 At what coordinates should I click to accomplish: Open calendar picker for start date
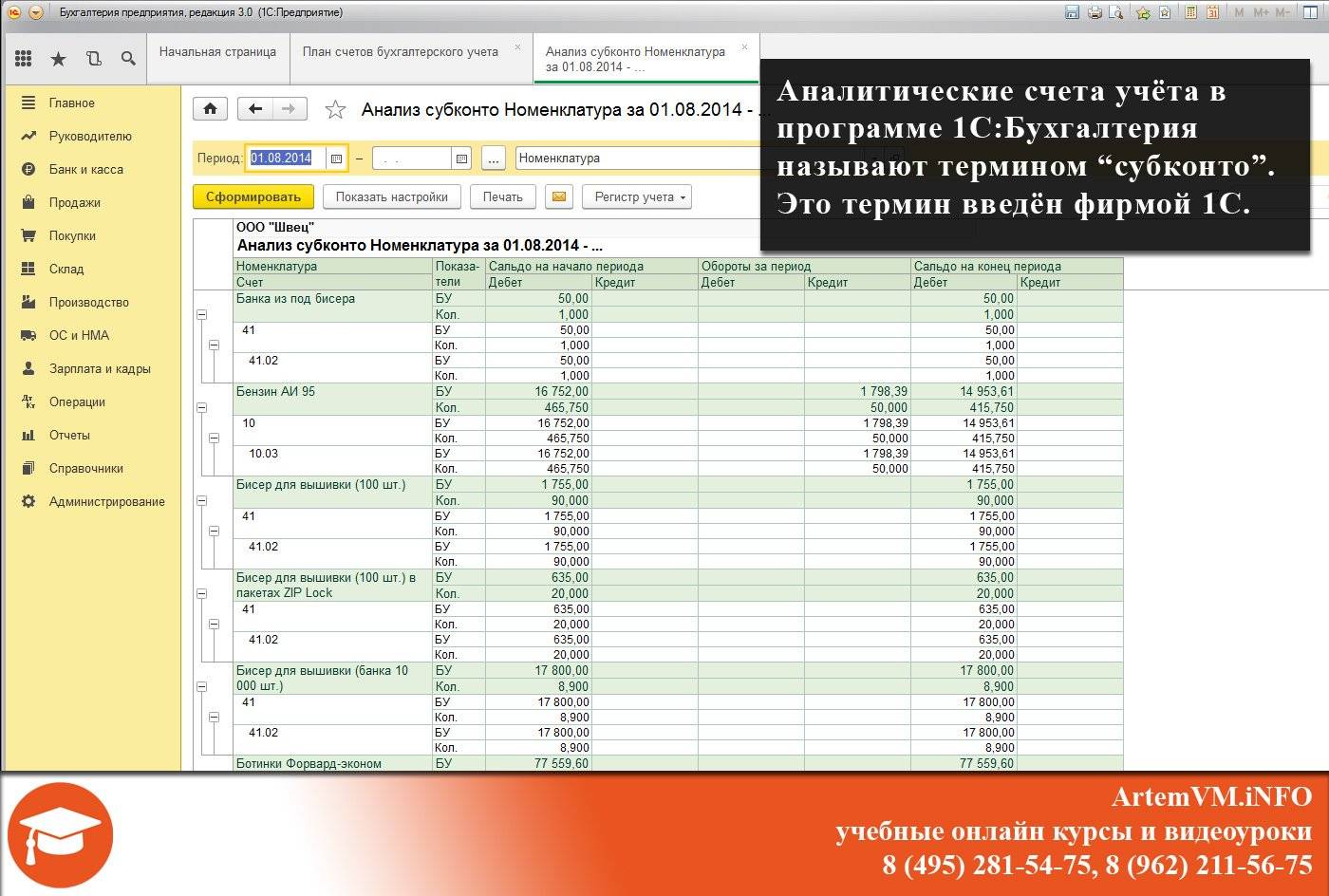coord(336,159)
